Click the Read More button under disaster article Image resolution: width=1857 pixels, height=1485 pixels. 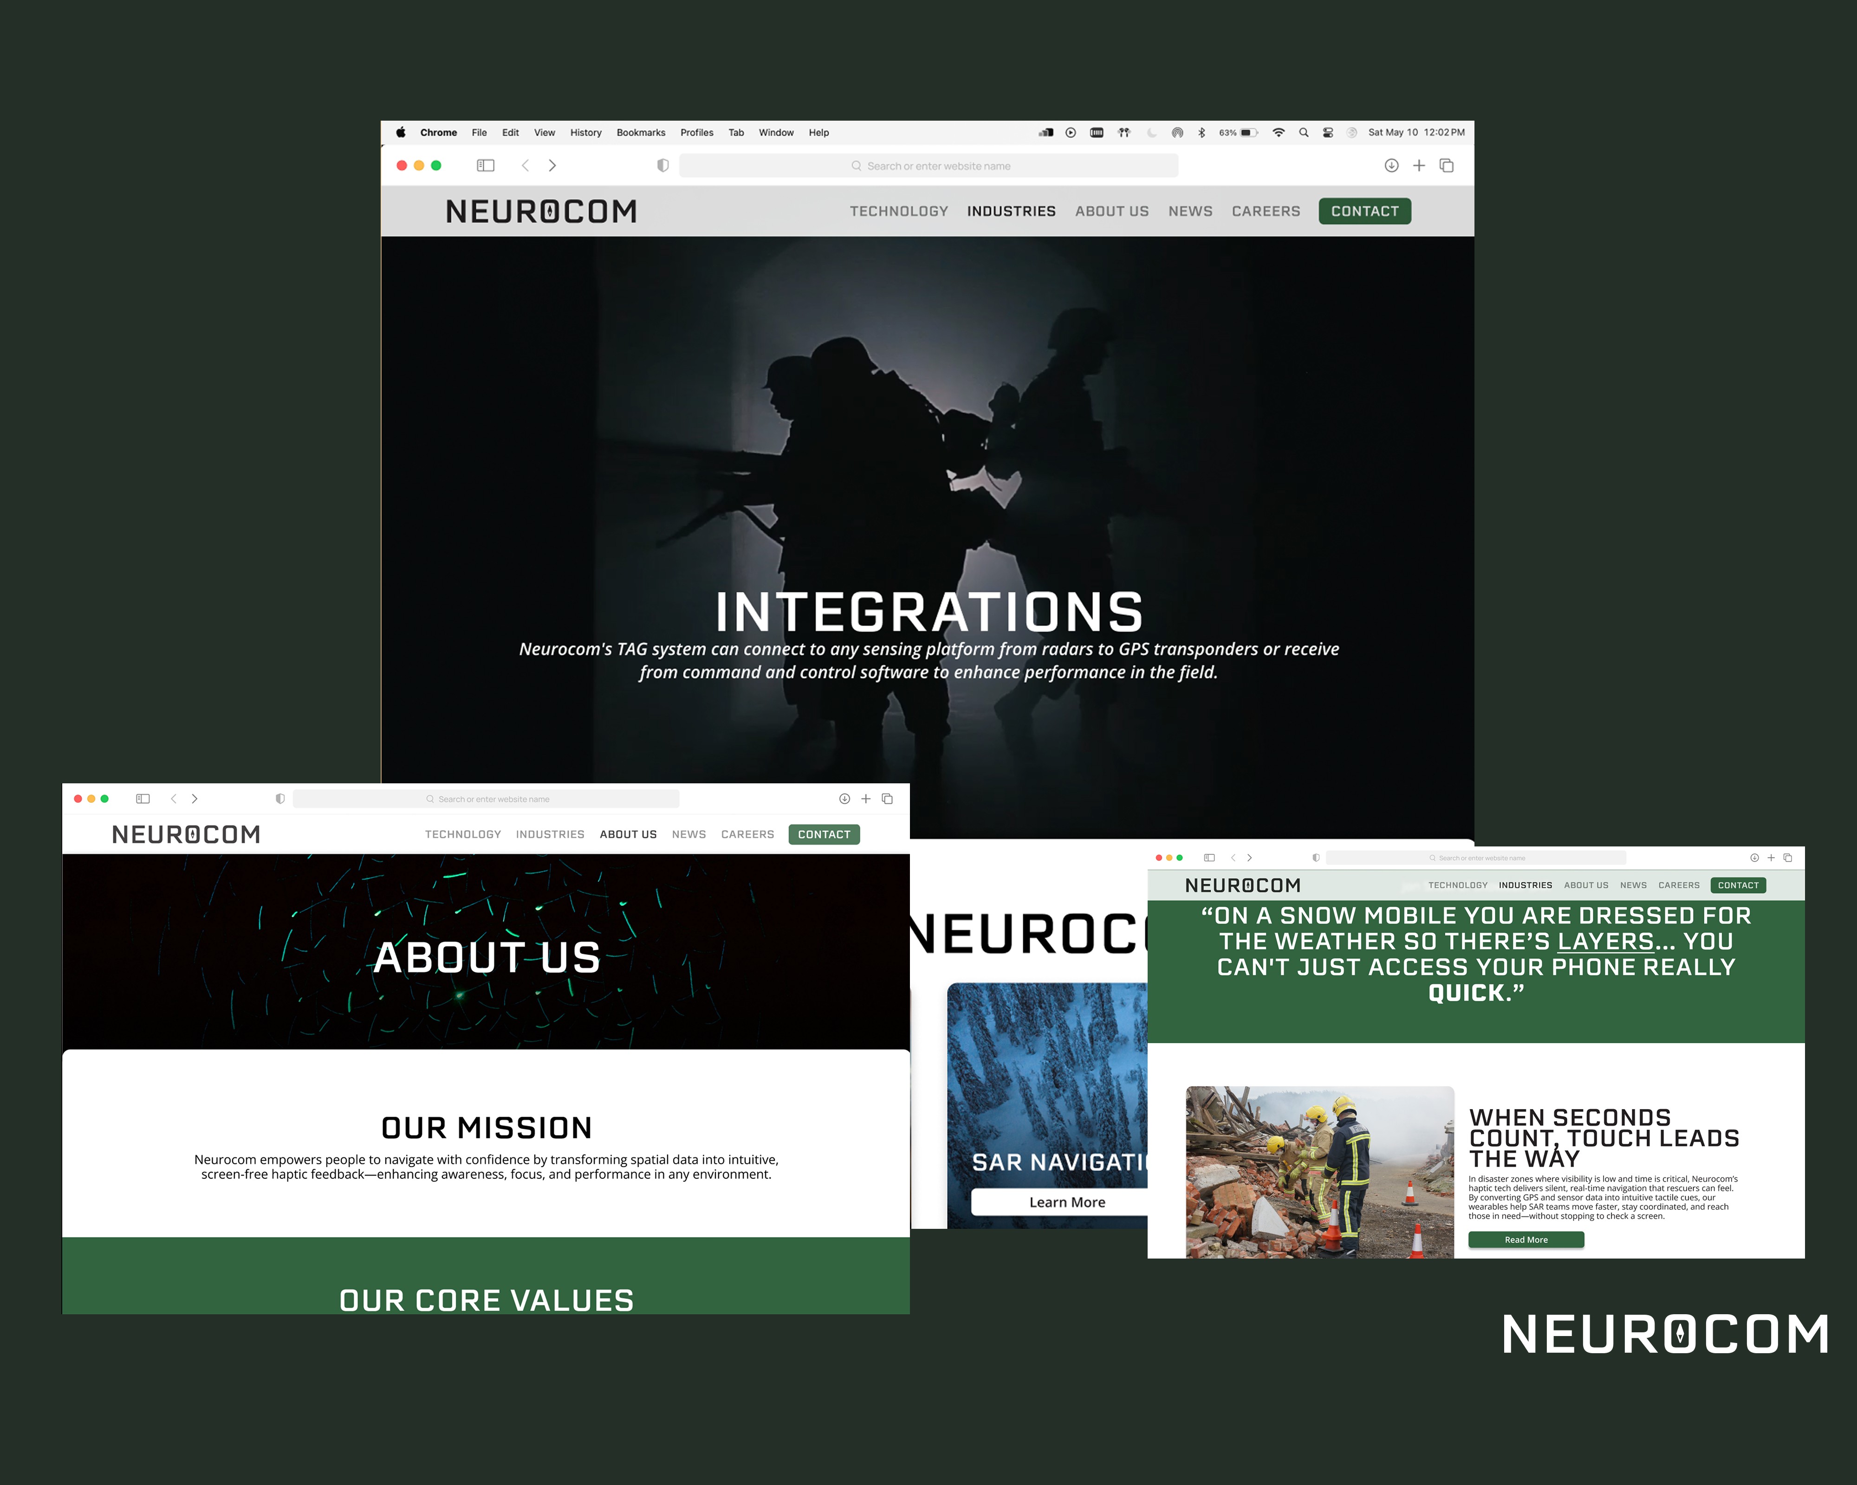pyautogui.click(x=1526, y=1240)
